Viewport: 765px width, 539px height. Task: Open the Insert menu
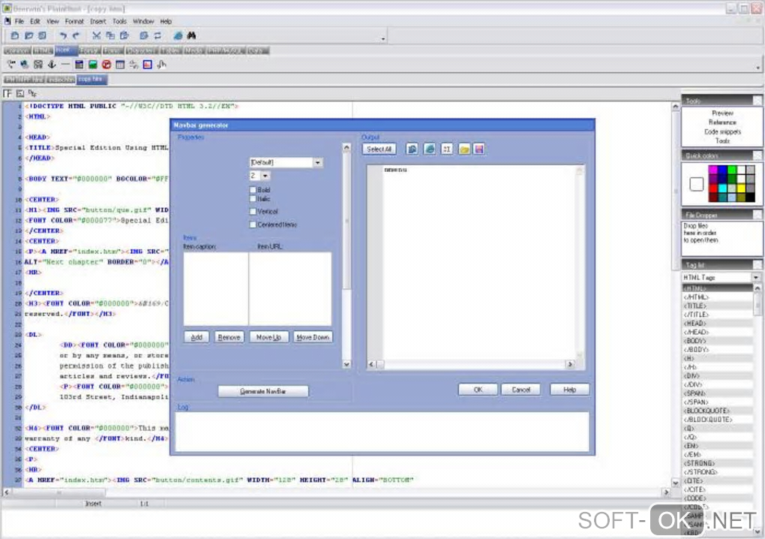97,22
